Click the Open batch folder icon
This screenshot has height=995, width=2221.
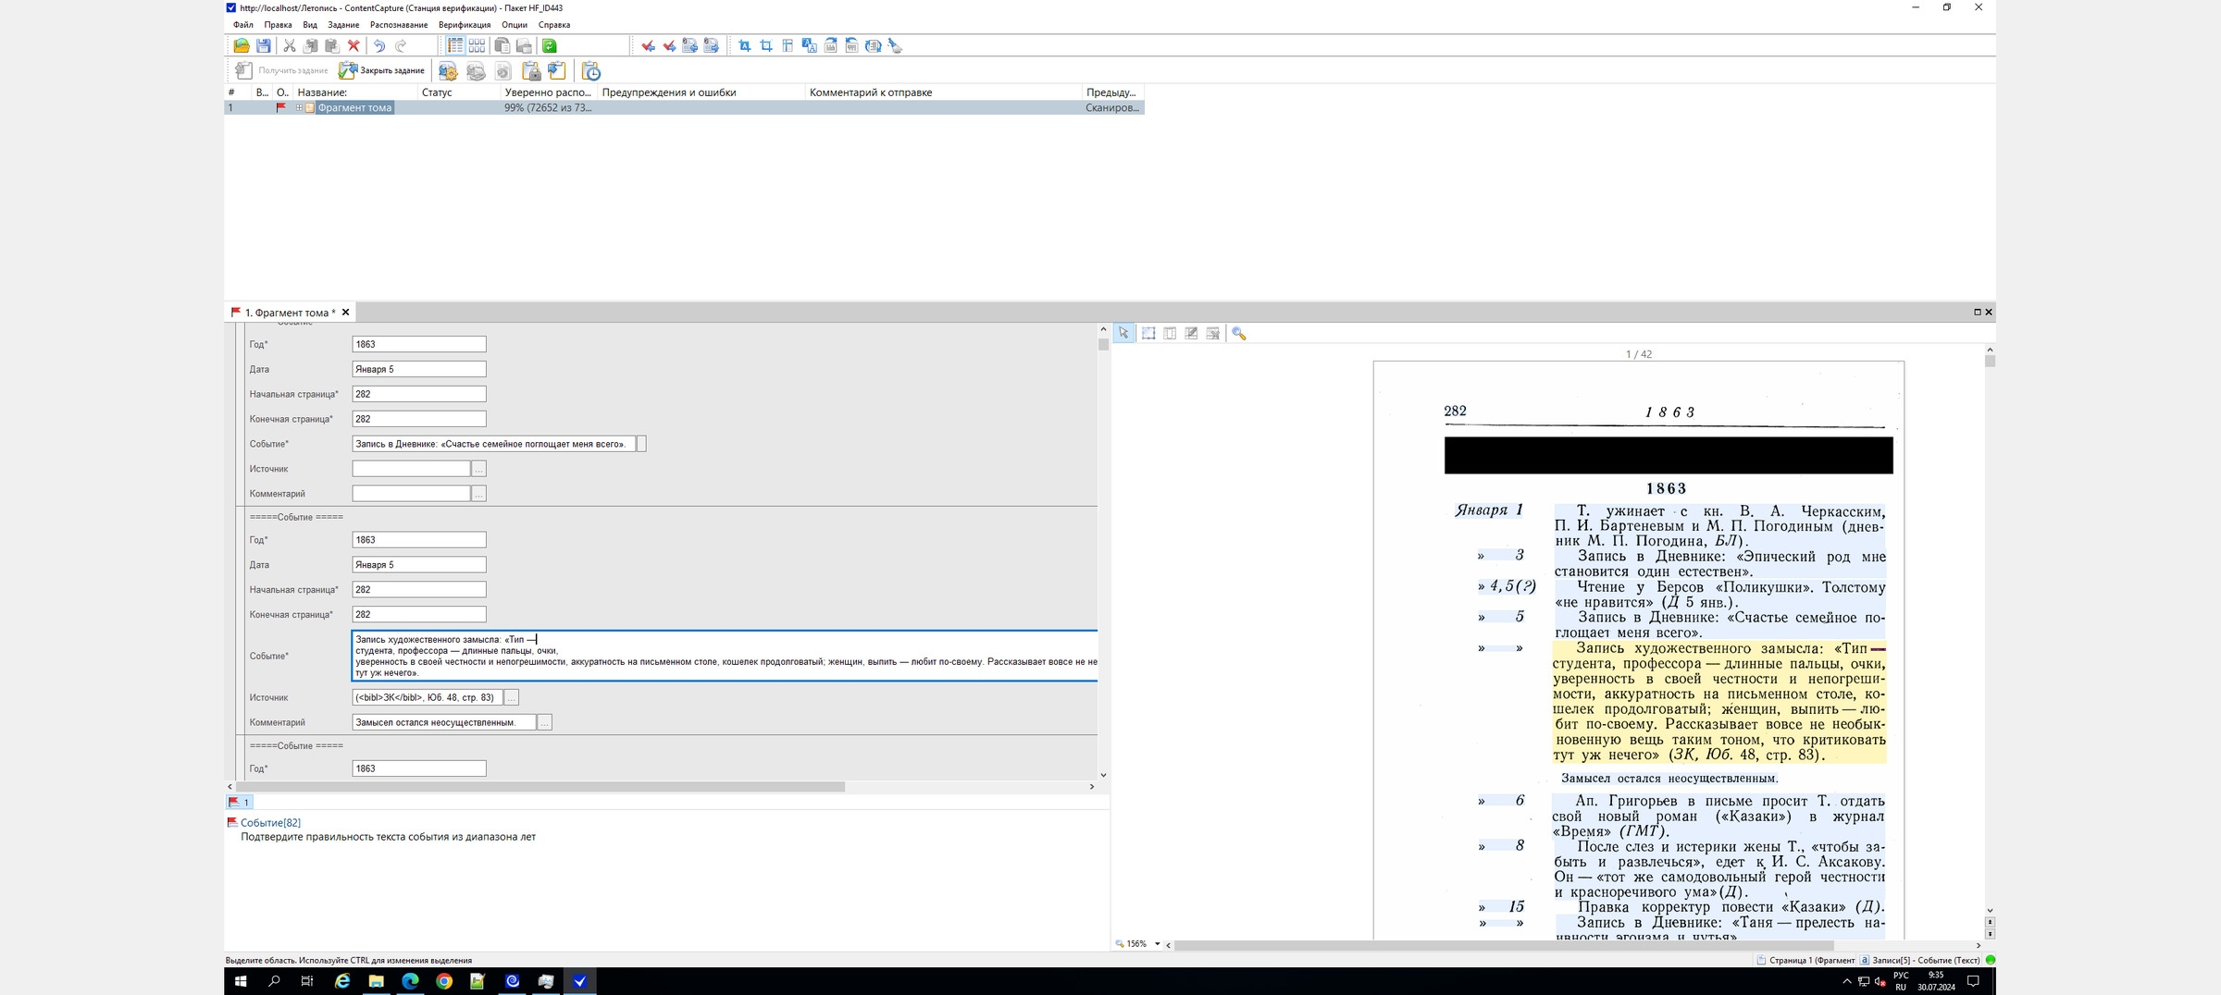(x=242, y=45)
